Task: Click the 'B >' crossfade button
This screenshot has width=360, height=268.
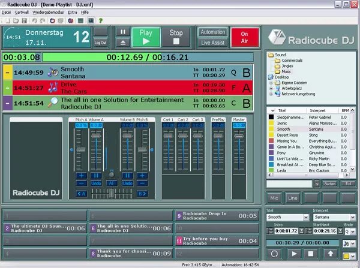Action: point(142,194)
